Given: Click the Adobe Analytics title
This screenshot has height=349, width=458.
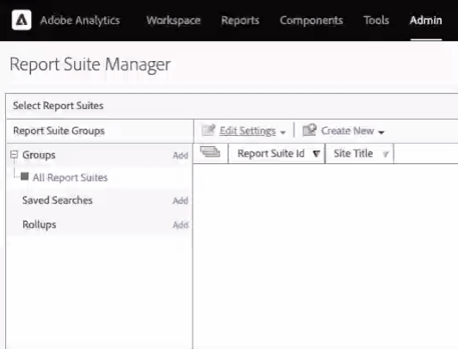Looking at the screenshot, I should point(80,21).
